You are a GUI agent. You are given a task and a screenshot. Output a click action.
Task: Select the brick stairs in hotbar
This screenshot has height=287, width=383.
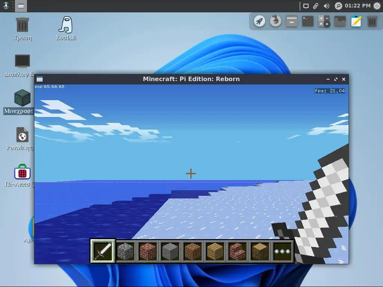pyautogui.click(x=237, y=251)
